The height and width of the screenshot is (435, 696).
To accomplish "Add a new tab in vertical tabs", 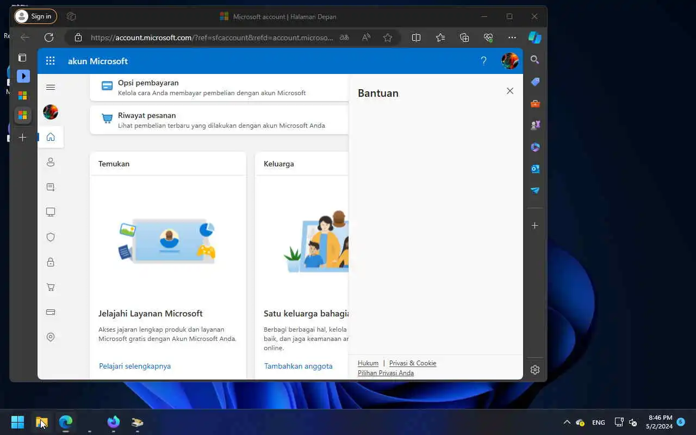I will click(22, 138).
